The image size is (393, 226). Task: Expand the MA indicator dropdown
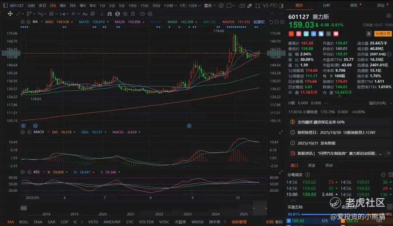point(42,22)
